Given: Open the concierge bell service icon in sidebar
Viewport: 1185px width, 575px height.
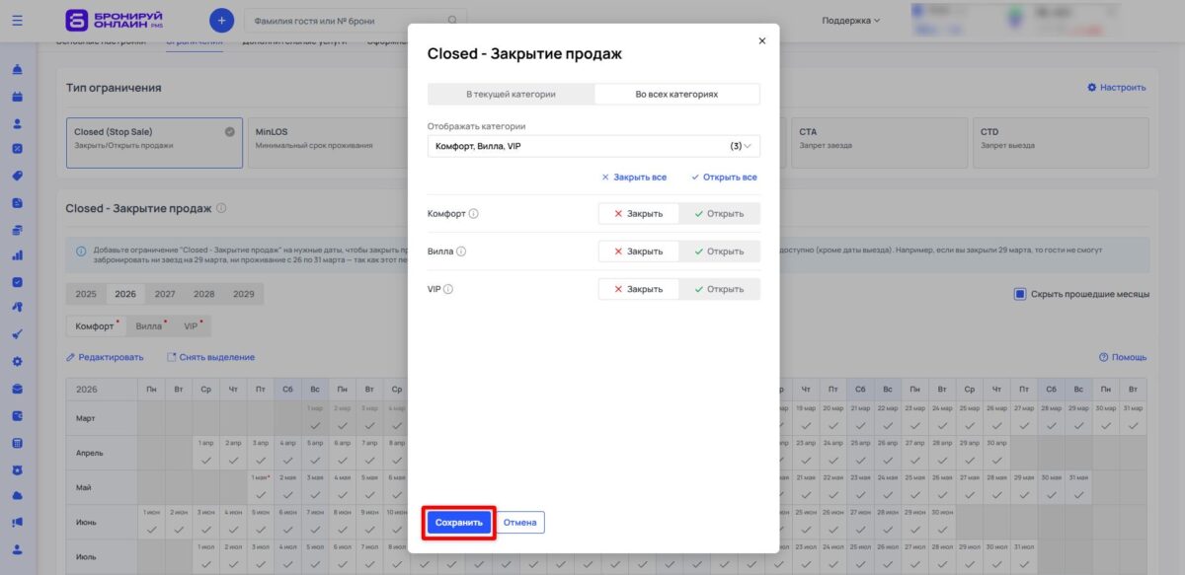Looking at the screenshot, I should pos(17,71).
